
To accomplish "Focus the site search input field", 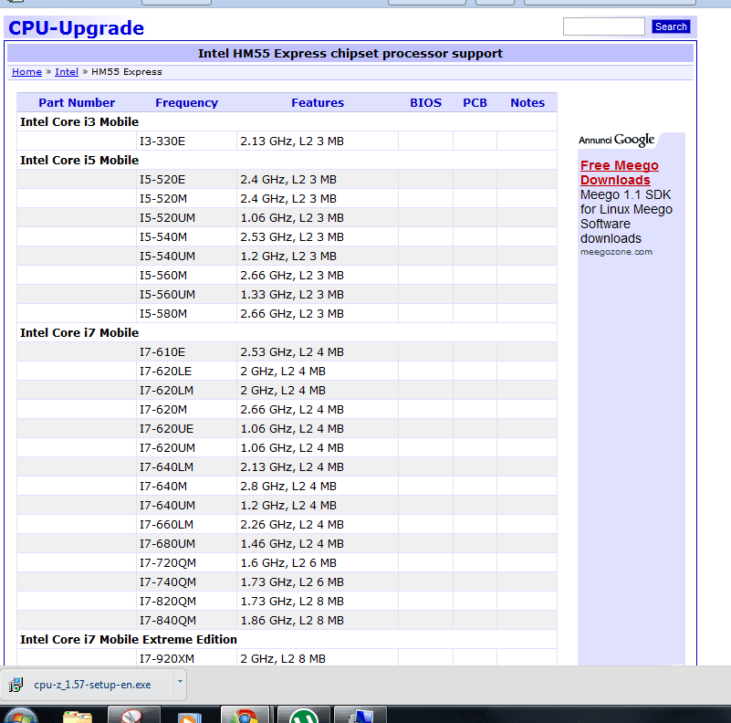I will pos(604,26).
